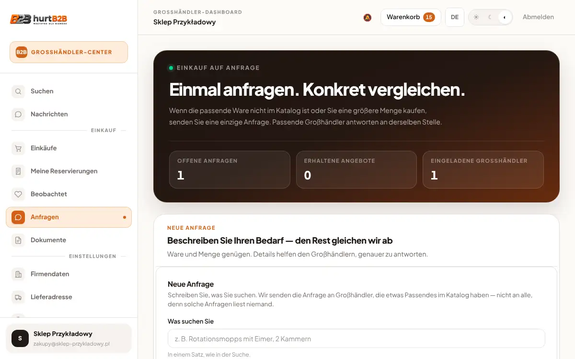Go to Einkäufe in sidebar

[69, 148]
